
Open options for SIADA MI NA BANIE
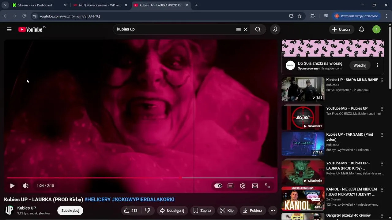coord(382,80)
